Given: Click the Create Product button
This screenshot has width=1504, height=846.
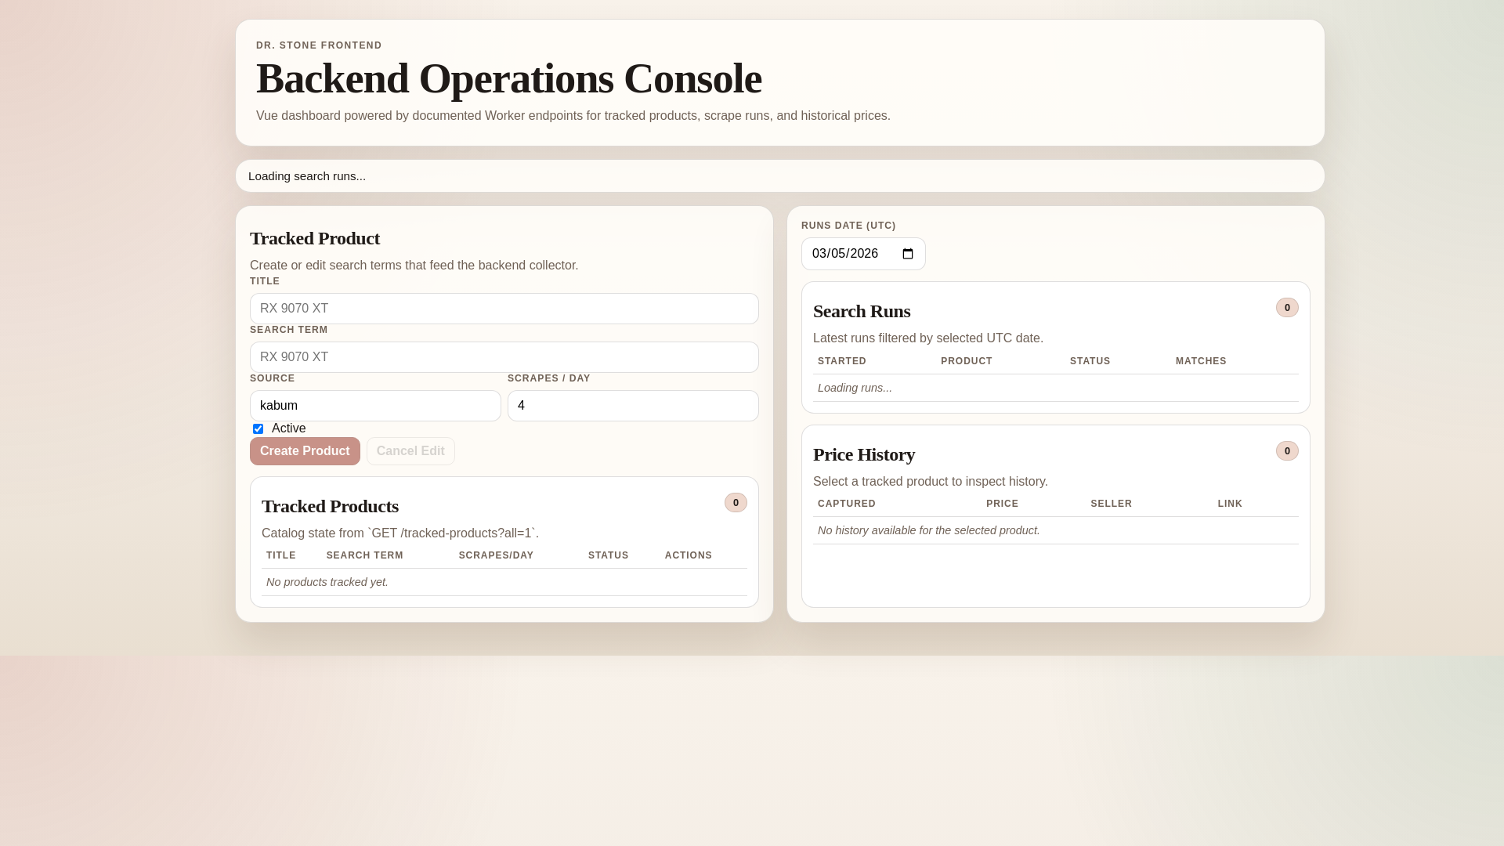Looking at the screenshot, I should click(x=305, y=451).
